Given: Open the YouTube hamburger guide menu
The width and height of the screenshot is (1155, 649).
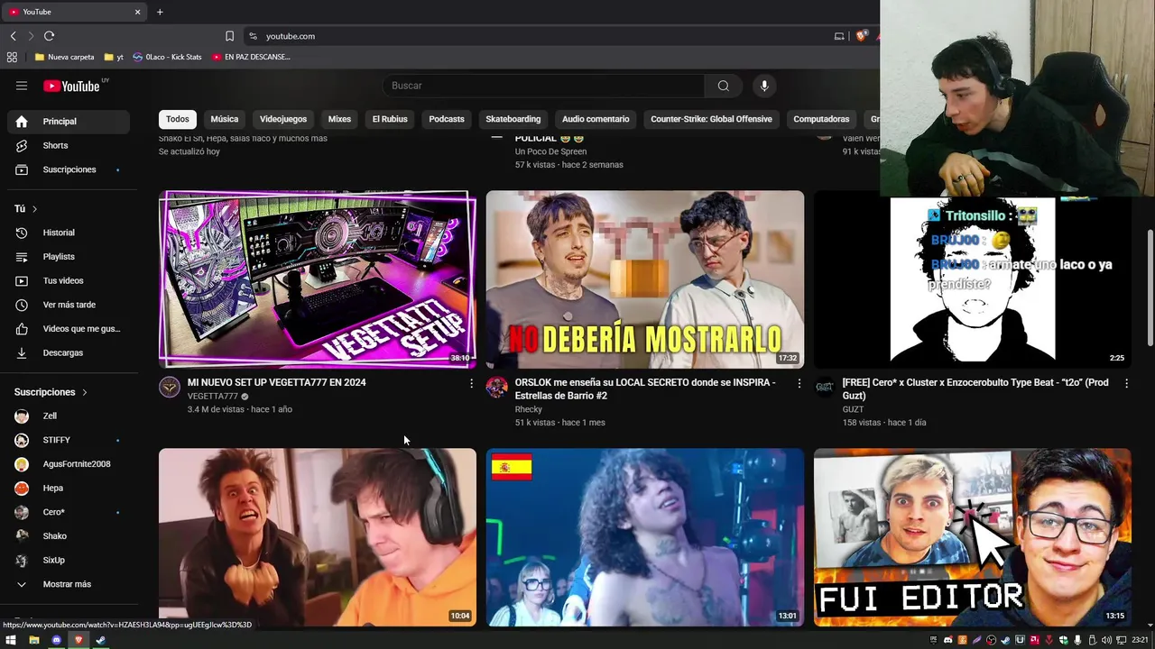Looking at the screenshot, I should coord(22,86).
